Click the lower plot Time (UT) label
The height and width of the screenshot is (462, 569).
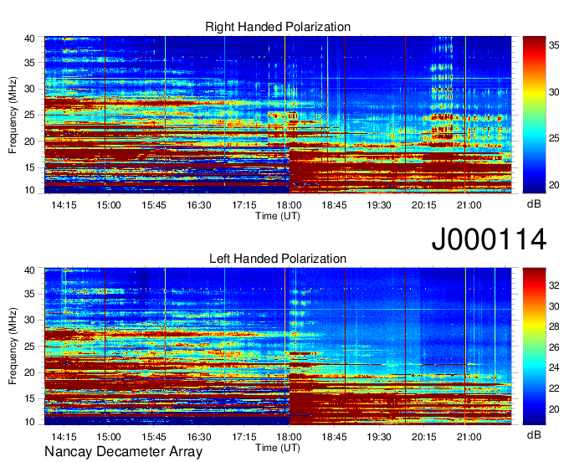pyautogui.click(x=278, y=448)
